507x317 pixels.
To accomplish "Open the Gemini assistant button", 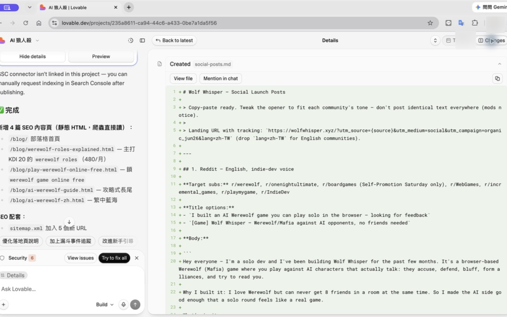I will 490,7.
